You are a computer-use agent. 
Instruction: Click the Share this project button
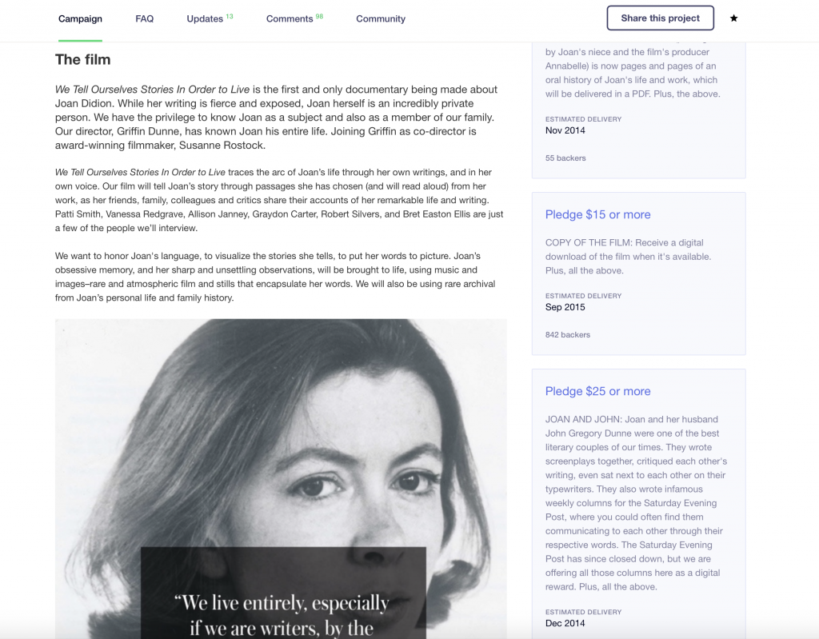(x=660, y=18)
